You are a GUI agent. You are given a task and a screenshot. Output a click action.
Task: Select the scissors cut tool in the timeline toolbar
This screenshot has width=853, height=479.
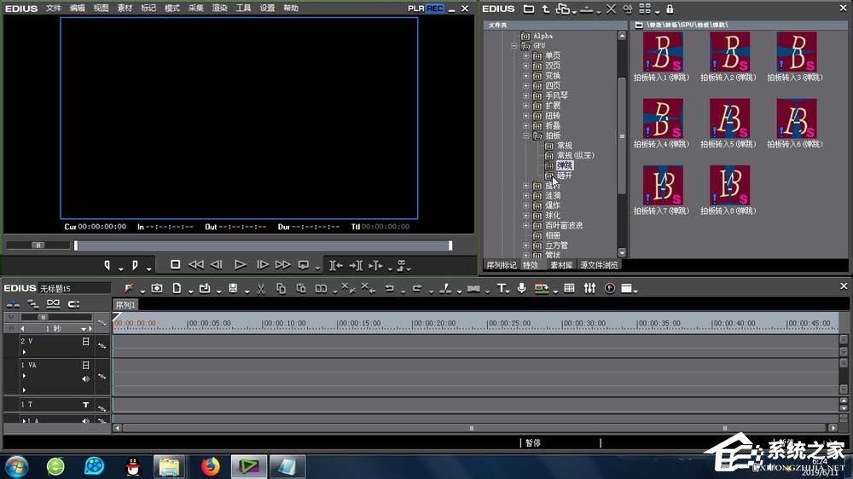pos(260,289)
